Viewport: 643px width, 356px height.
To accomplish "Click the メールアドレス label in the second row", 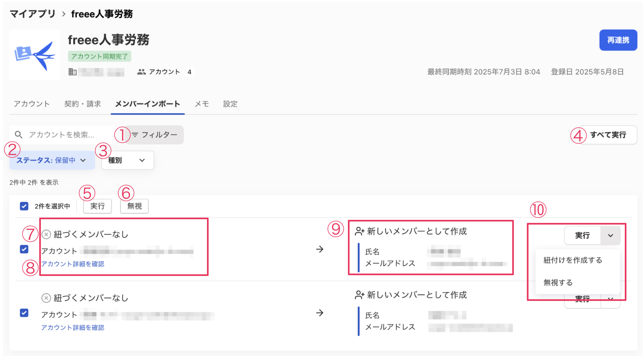I will point(390,327).
